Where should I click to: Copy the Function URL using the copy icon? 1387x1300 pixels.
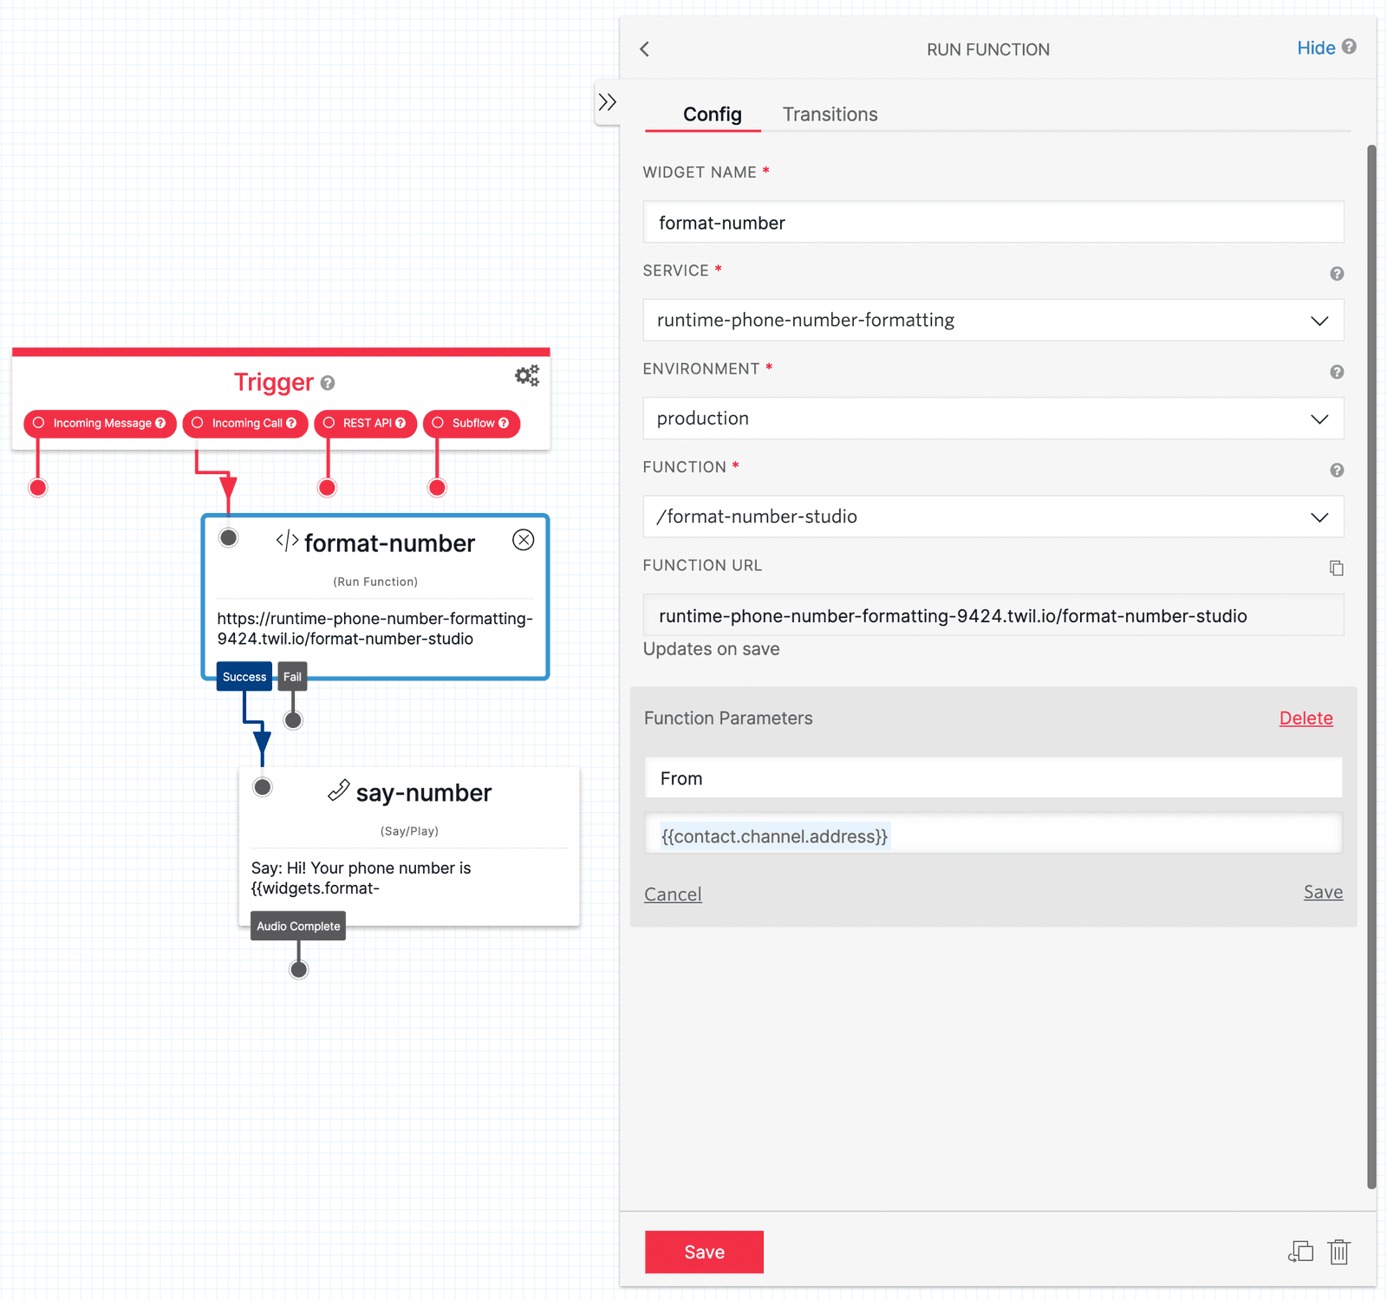point(1336,568)
